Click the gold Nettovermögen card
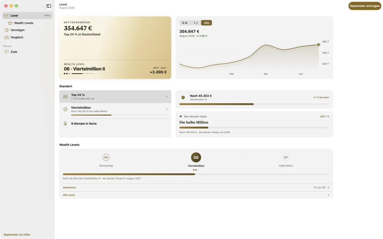383x239 pixels. click(x=115, y=48)
